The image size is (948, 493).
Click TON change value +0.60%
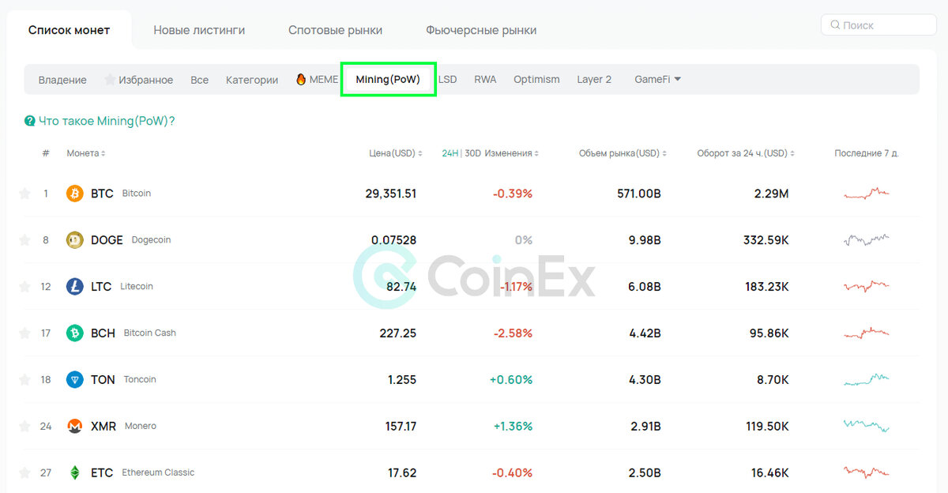(x=511, y=380)
